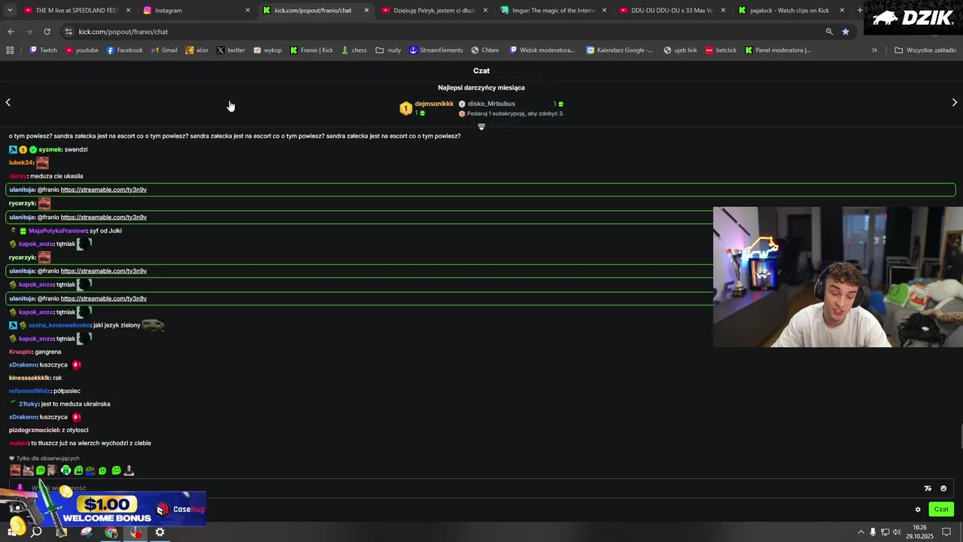Open the Facebook bookmark
Screen dimensions: 963x542
124,50
